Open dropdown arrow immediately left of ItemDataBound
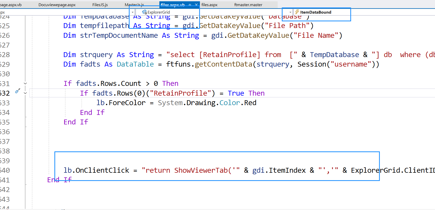This screenshot has height=210, width=435. [290, 12]
